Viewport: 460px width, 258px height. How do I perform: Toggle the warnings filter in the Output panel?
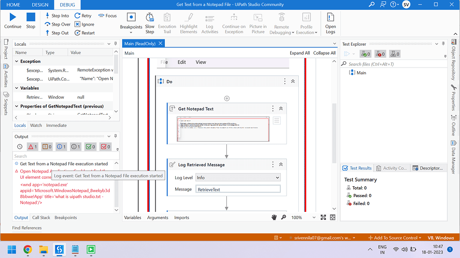[x=45, y=146]
